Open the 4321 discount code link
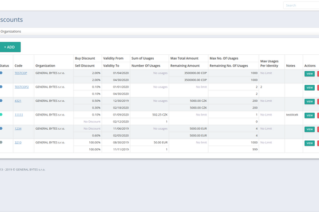 coord(18,100)
